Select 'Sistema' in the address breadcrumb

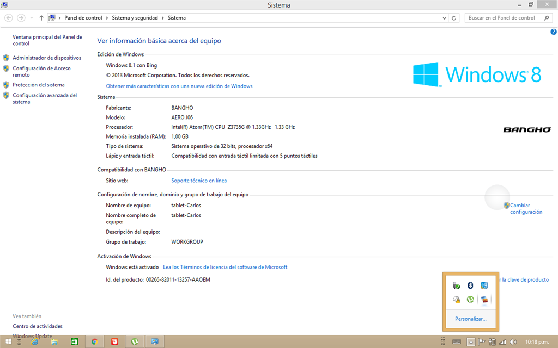[x=177, y=18]
